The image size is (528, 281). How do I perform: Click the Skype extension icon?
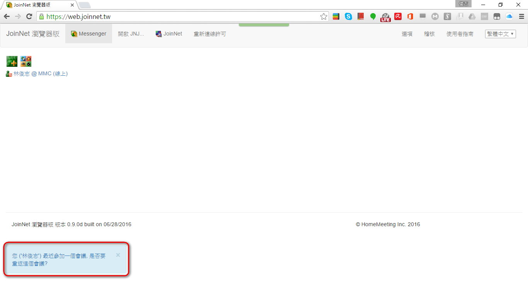pos(349,17)
